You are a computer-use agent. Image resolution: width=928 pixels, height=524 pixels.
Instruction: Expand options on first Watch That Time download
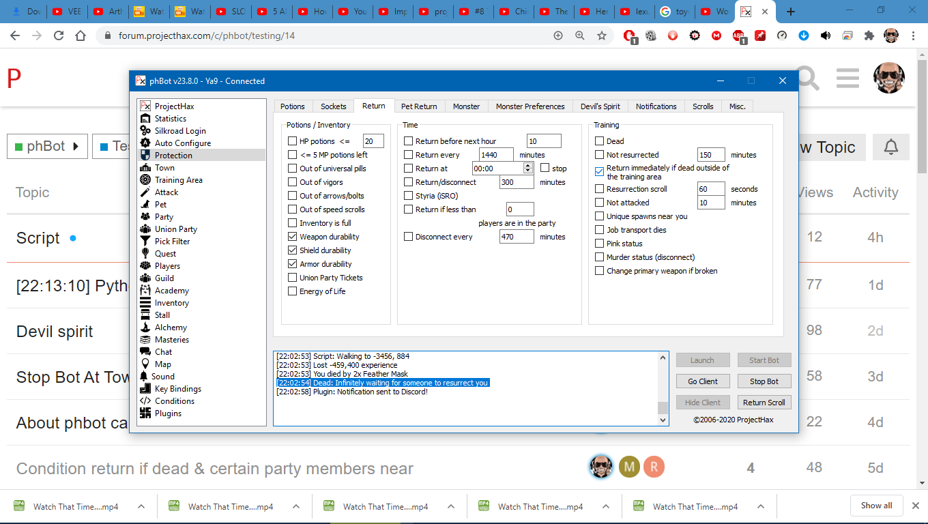[x=141, y=506]
